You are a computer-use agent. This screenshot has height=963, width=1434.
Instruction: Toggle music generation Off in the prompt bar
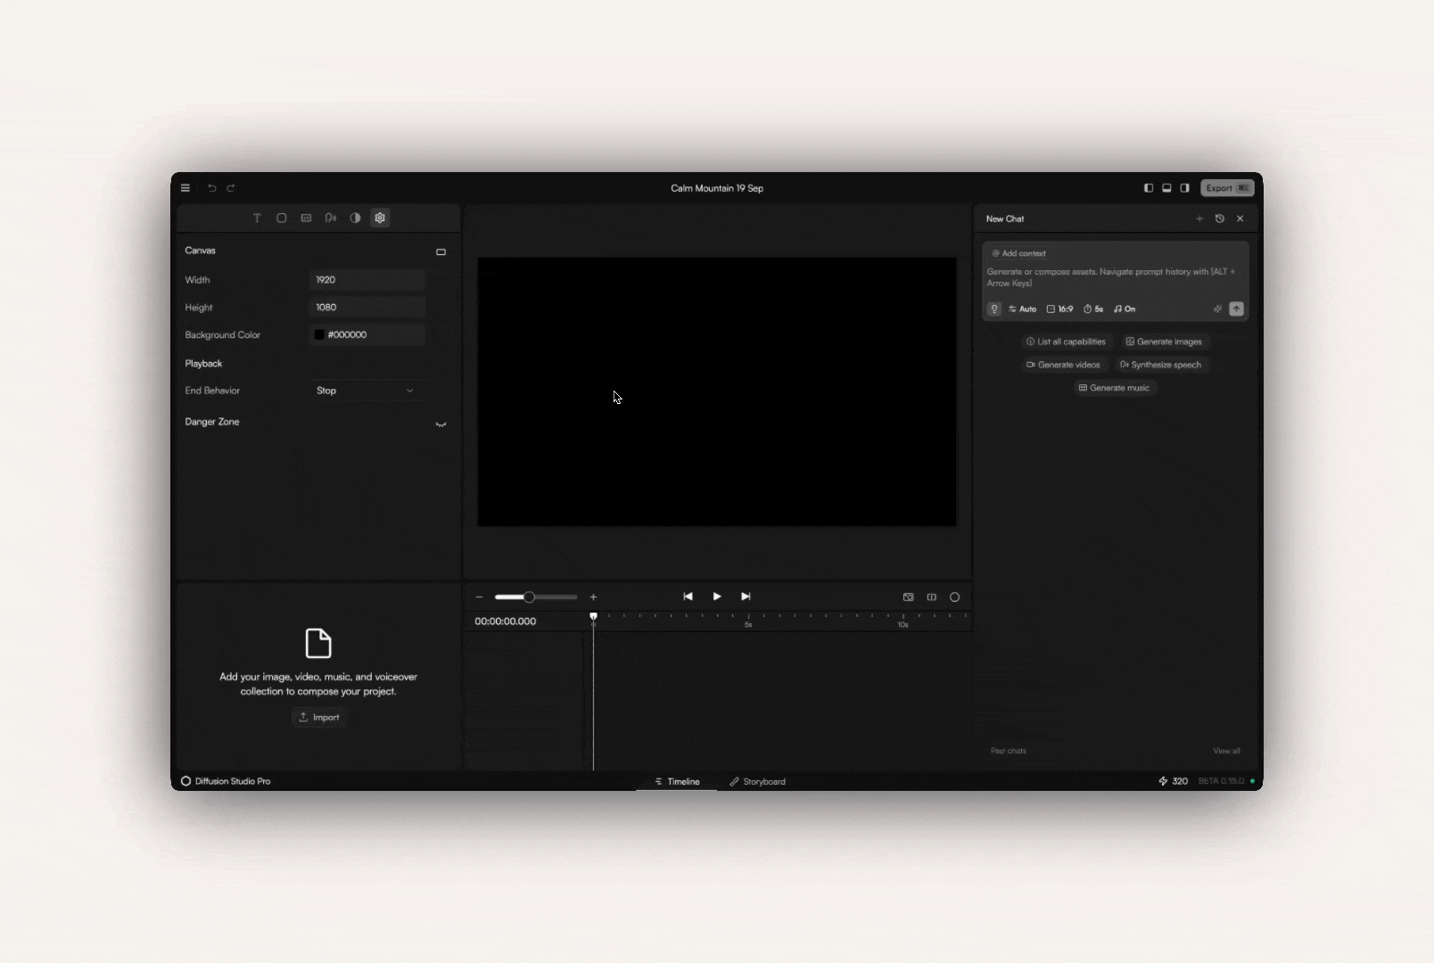1125,309
